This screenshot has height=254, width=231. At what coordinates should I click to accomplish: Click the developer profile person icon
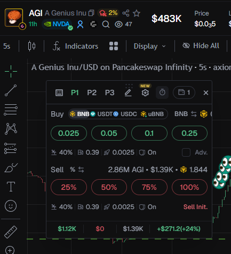[x=80, y=25]
